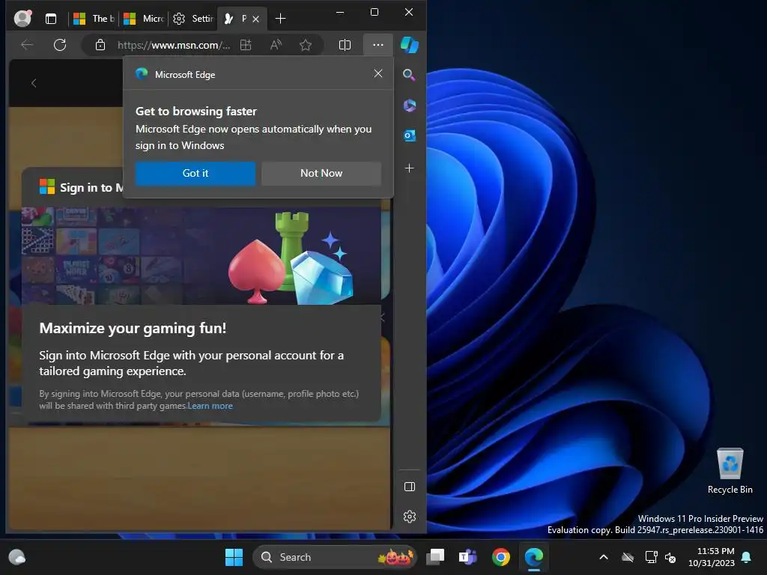767x575 pixels.
Task: Activate Read aloud icon
Action: tap(276, 45)
